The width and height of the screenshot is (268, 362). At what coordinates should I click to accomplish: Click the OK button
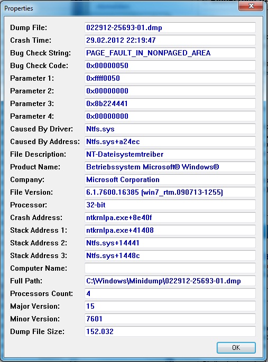point(236,347)
